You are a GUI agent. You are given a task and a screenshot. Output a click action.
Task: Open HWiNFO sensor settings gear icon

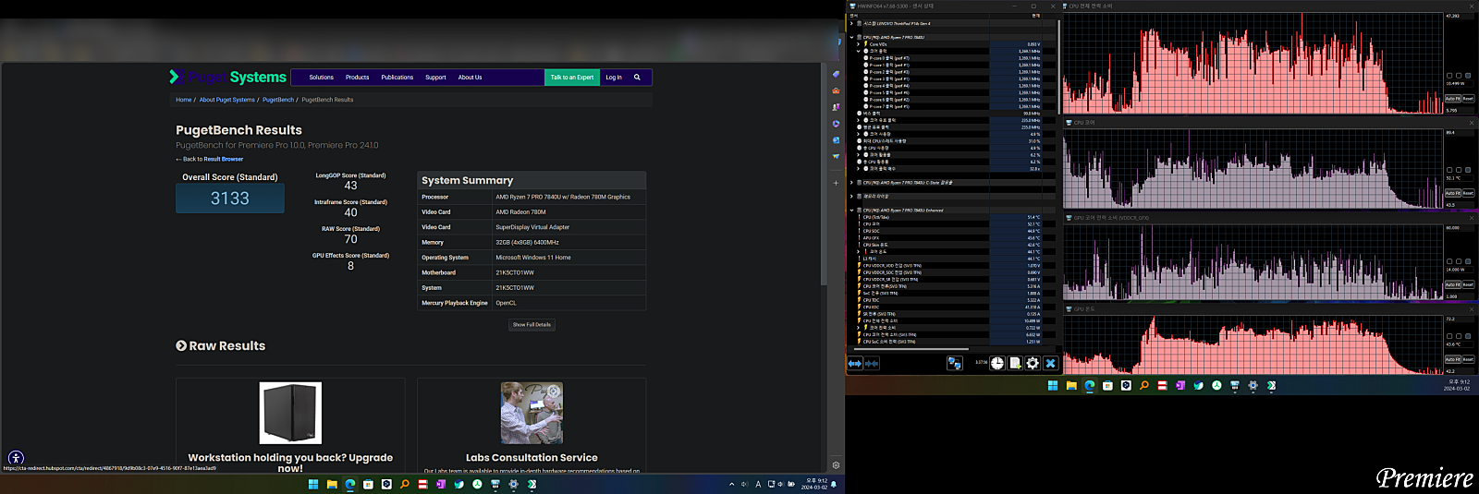click(x=1033, y=364)
